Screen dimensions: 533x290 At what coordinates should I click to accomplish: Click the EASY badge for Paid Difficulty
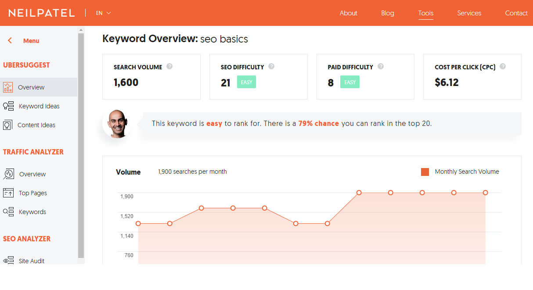click(350, 82)
